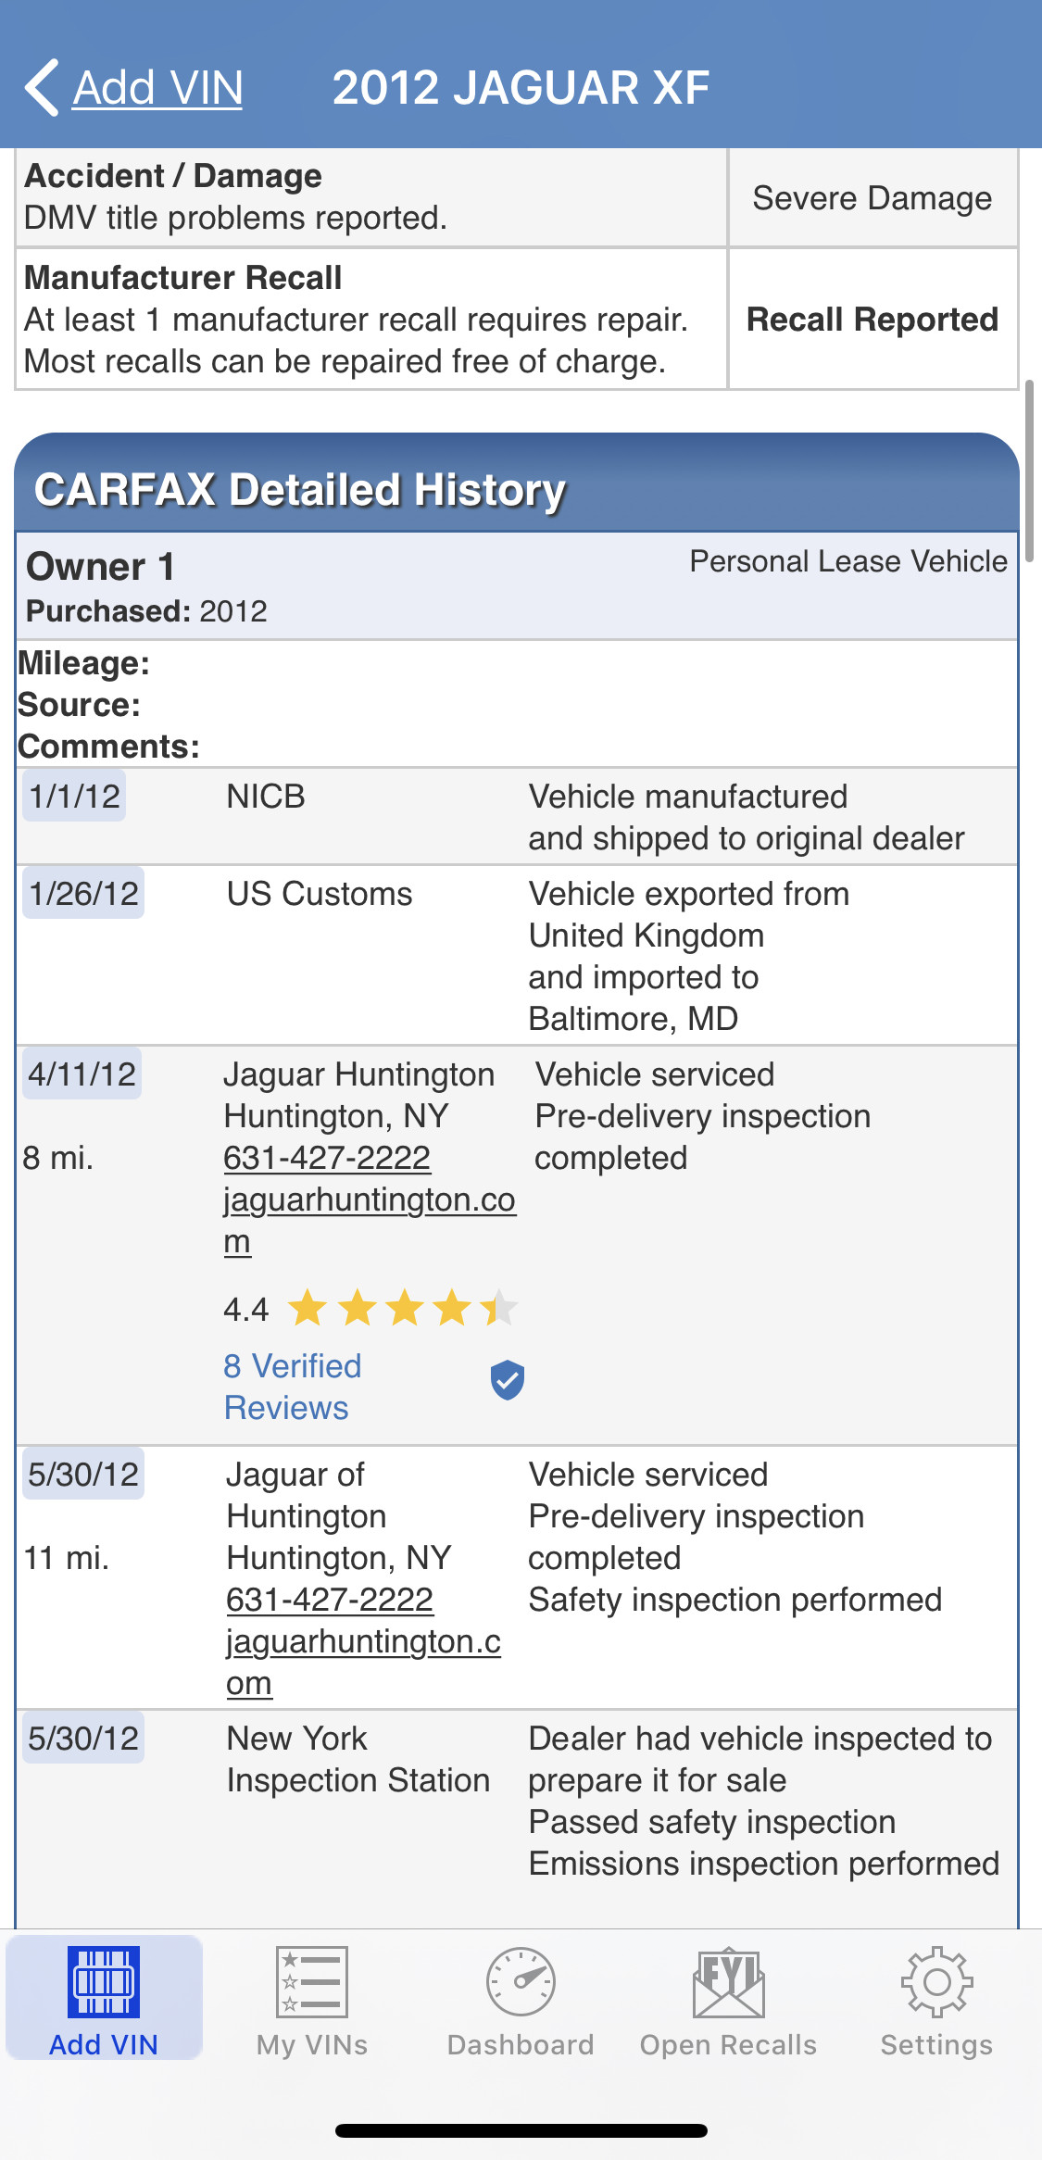1042x2160 pixels.
Task: Open the Settings gear icon
Action: point(936,1982)
